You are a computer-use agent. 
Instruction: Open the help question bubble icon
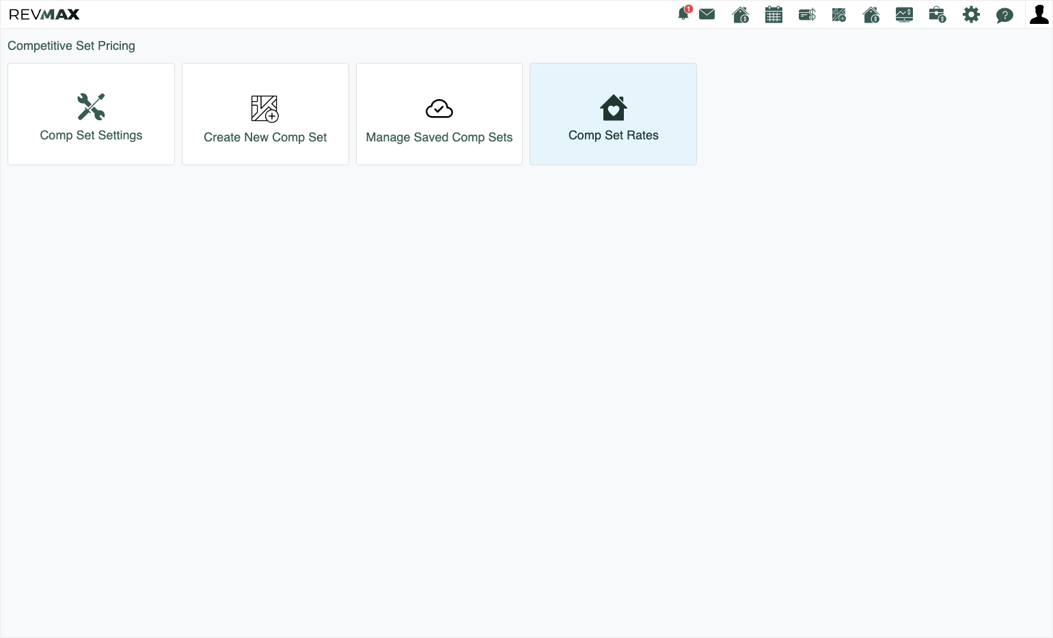[x=1004, y=15]
